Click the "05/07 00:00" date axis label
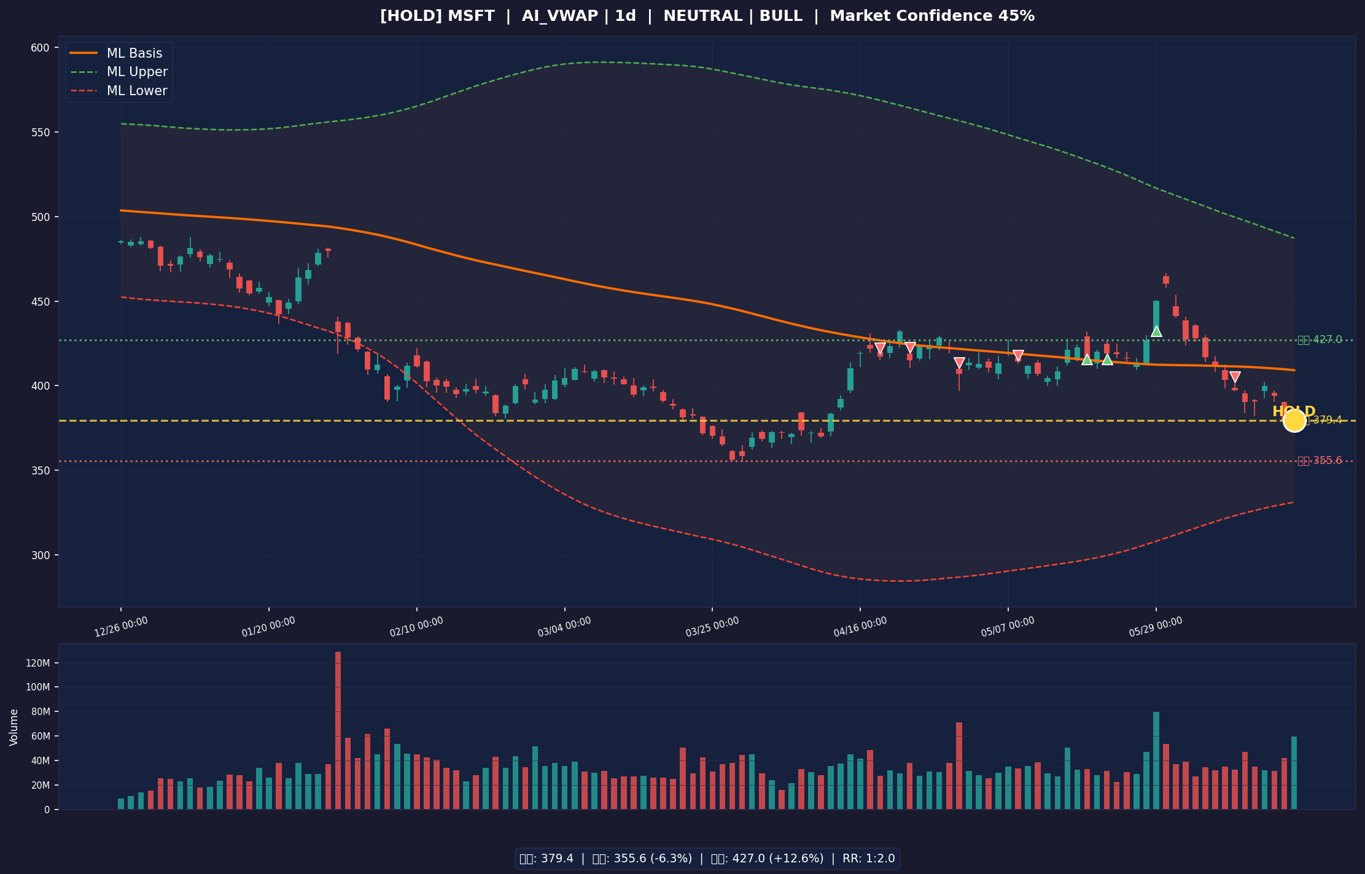 (1008, 627)
